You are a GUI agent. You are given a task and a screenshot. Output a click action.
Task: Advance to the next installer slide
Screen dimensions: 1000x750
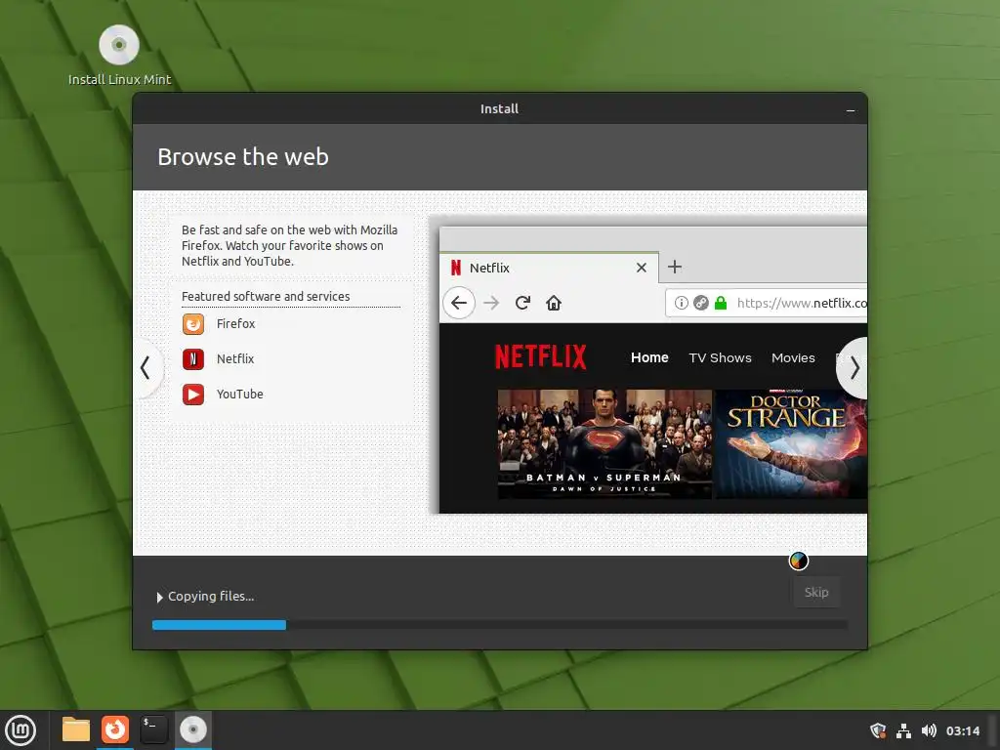(x=854, y=368)
